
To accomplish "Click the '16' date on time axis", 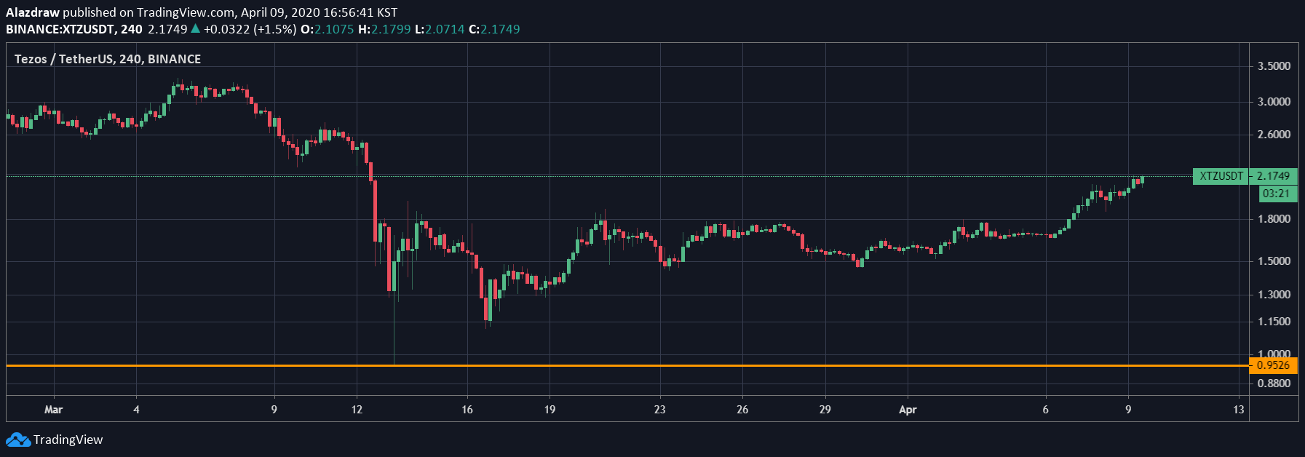I will coord(467,410).
